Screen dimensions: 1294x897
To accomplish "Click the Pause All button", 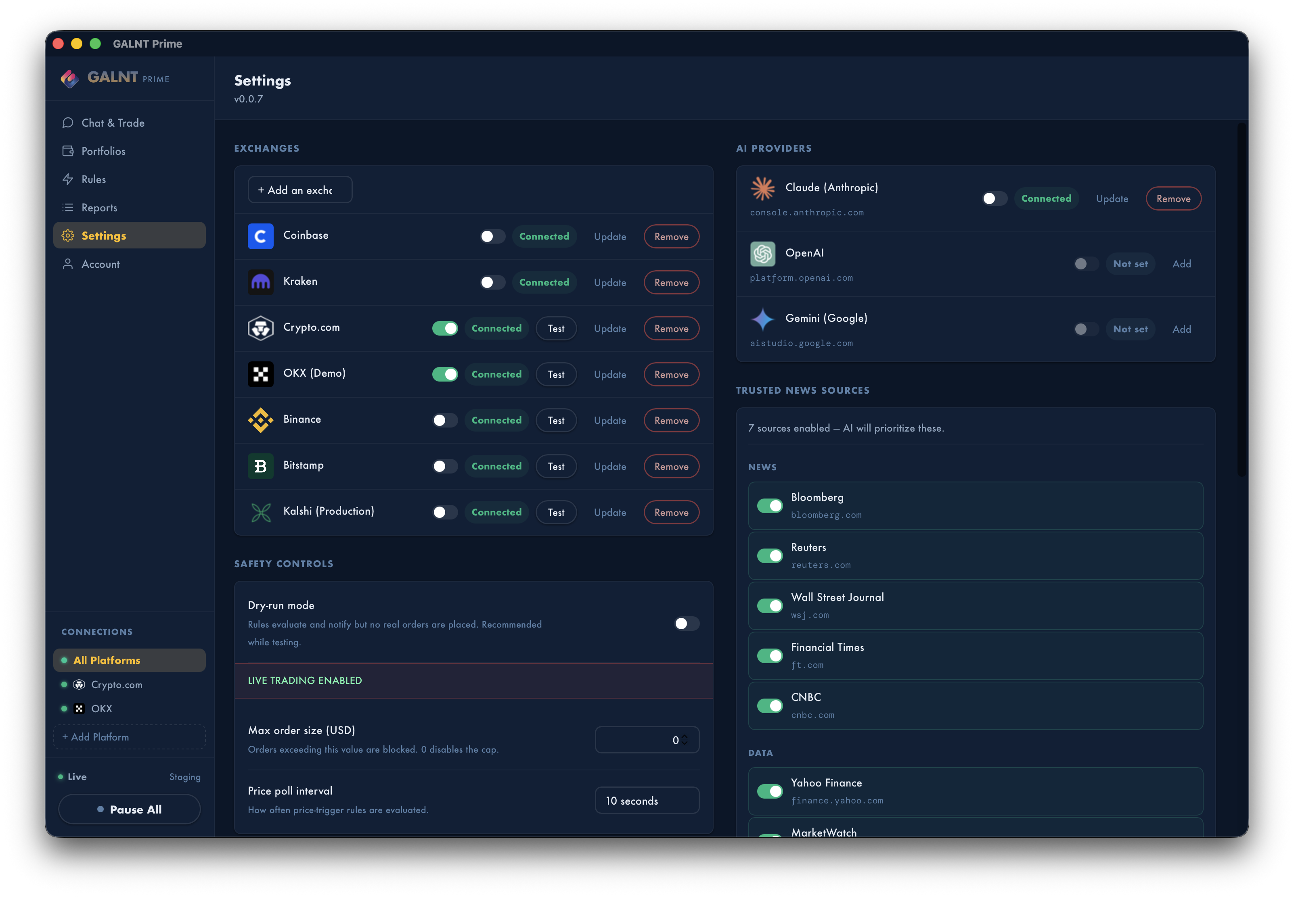I will point(129,809).
